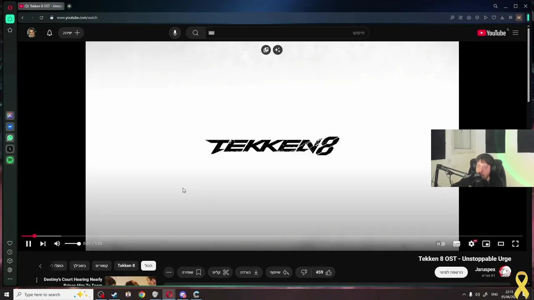The image size is (534, 300).
Task: Open new tab with plus button
Action: click(69, 6)
